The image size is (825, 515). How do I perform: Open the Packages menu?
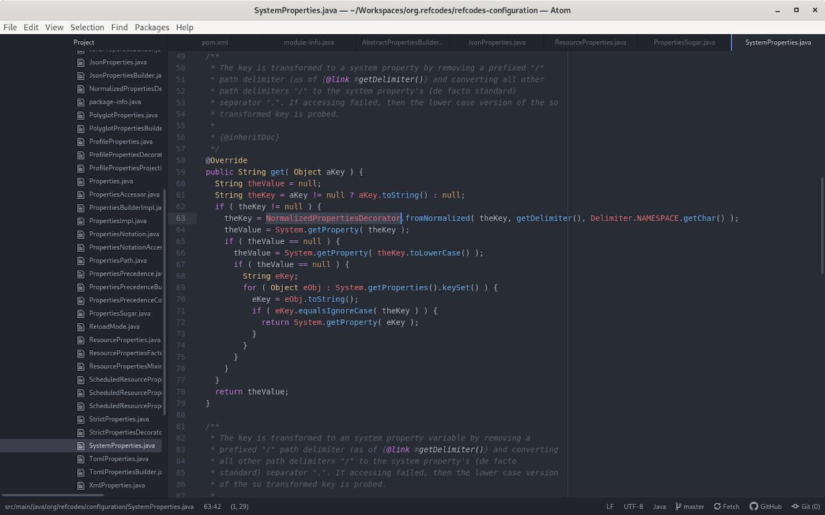click(x=152, y=27)
